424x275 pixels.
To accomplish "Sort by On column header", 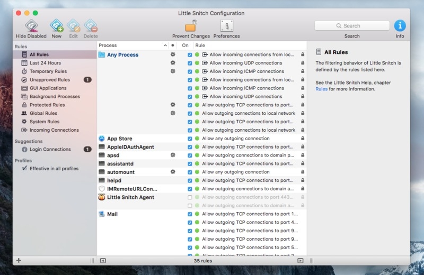I will click(185, 45).
